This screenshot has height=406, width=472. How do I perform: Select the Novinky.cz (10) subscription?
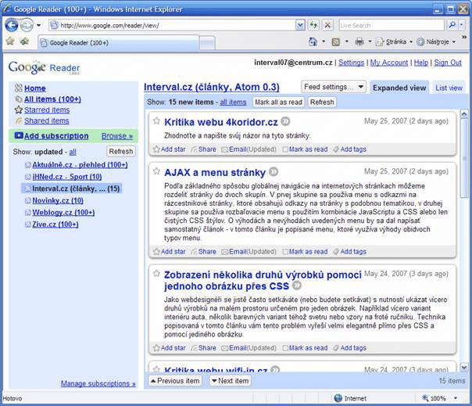pyautogui.click(x=58, y=201)
